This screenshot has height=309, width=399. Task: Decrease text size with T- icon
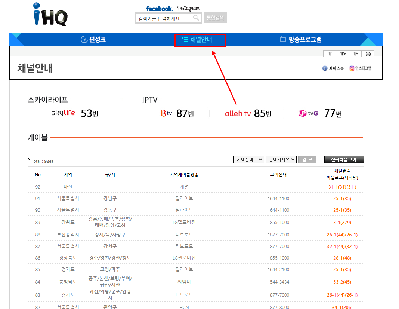tap(356, 54)
